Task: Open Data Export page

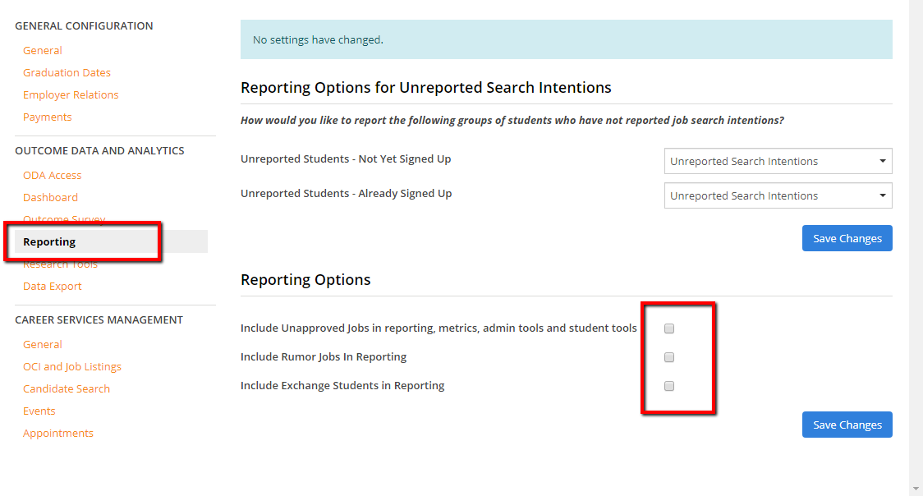Action: point(53,287)
